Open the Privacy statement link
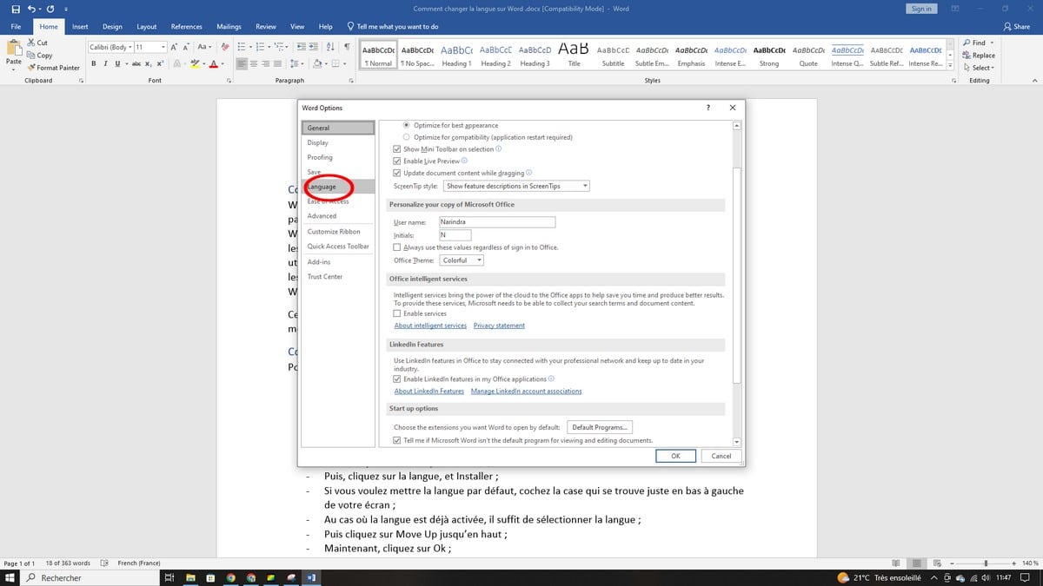The height and width of the screenshot is (586, 1043). [499, 326]
